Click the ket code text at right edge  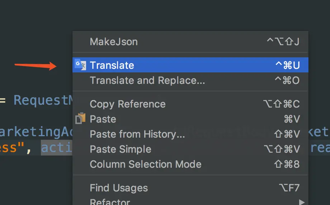coord(319,132)
